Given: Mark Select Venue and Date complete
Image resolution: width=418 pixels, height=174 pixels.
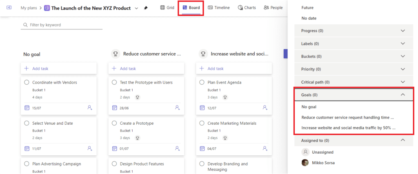Looking at the screenshot, I should click(27, 123).
